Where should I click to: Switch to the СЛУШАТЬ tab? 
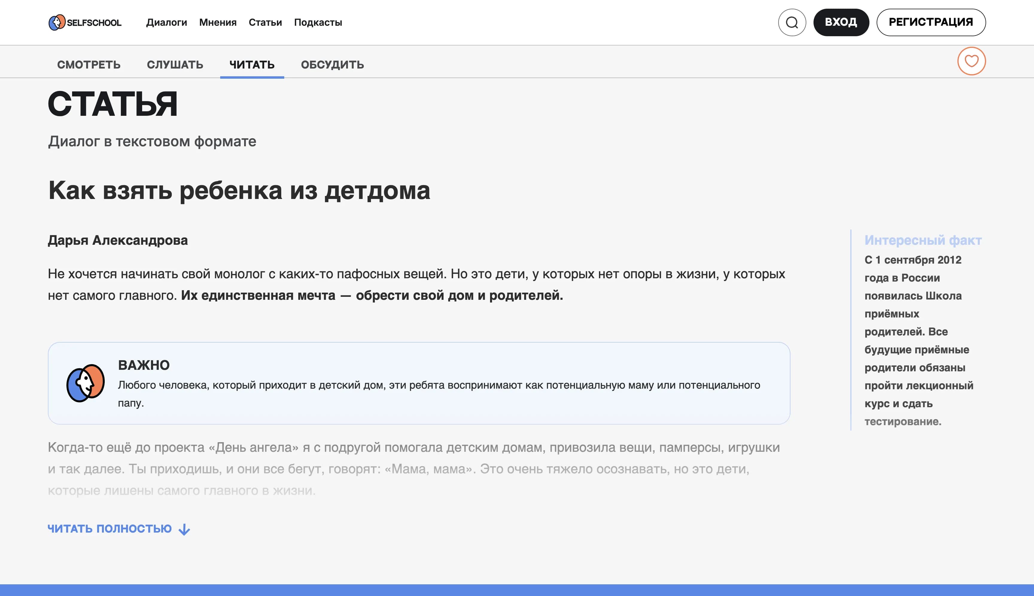[x=175, y=64]
